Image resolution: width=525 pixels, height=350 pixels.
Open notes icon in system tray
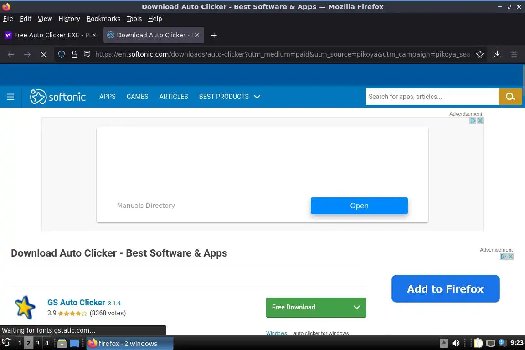pos(479,343)
